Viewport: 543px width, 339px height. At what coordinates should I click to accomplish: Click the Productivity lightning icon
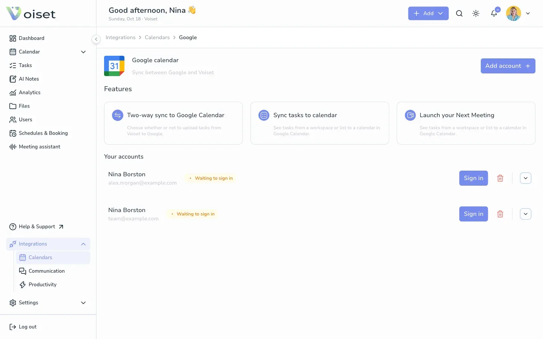(23, 284)
